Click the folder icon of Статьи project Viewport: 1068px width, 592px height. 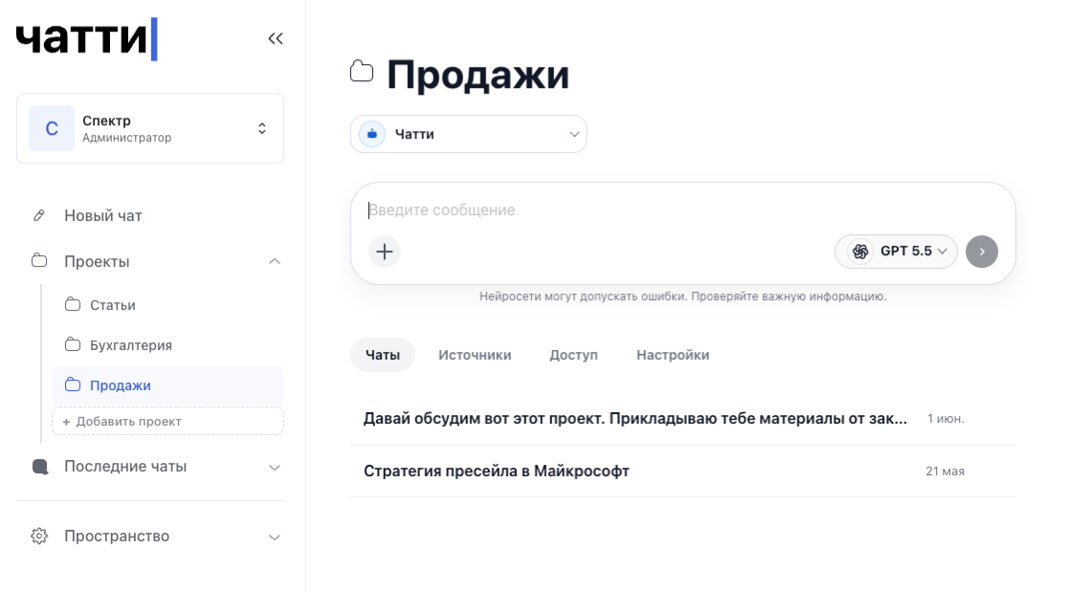point(73,305)
